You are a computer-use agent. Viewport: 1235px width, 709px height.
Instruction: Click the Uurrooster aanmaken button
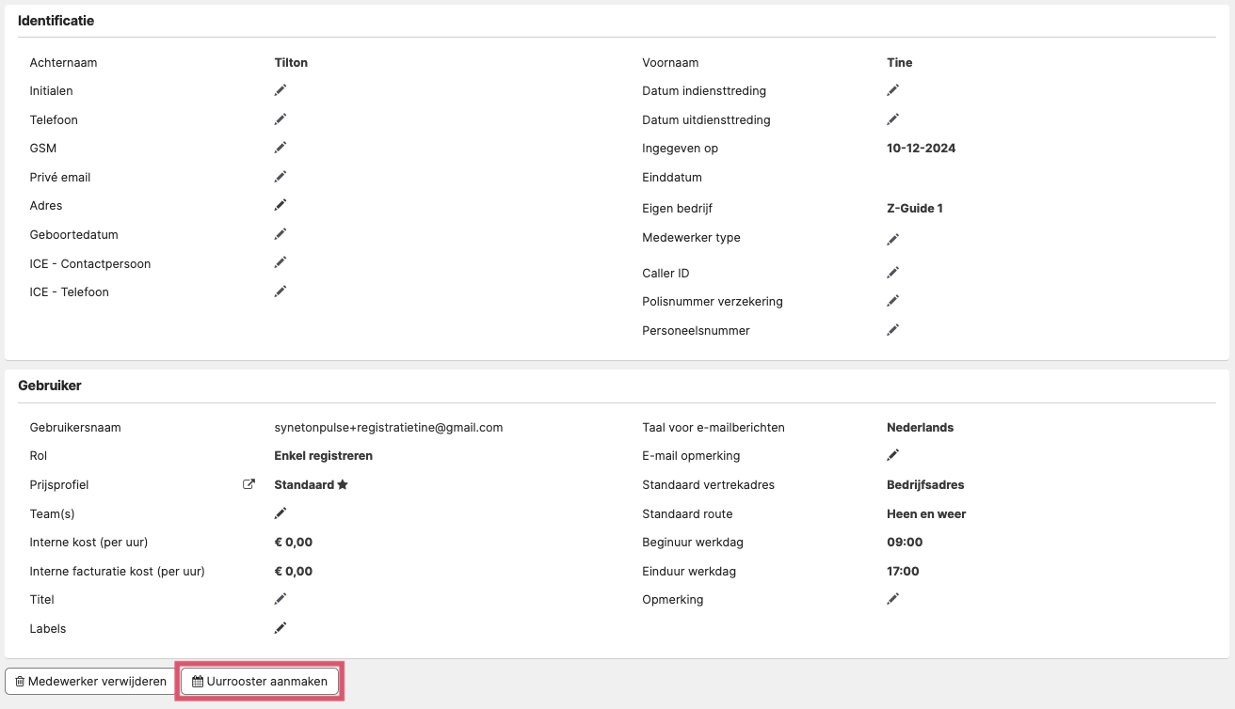click(x=260, y=682)
